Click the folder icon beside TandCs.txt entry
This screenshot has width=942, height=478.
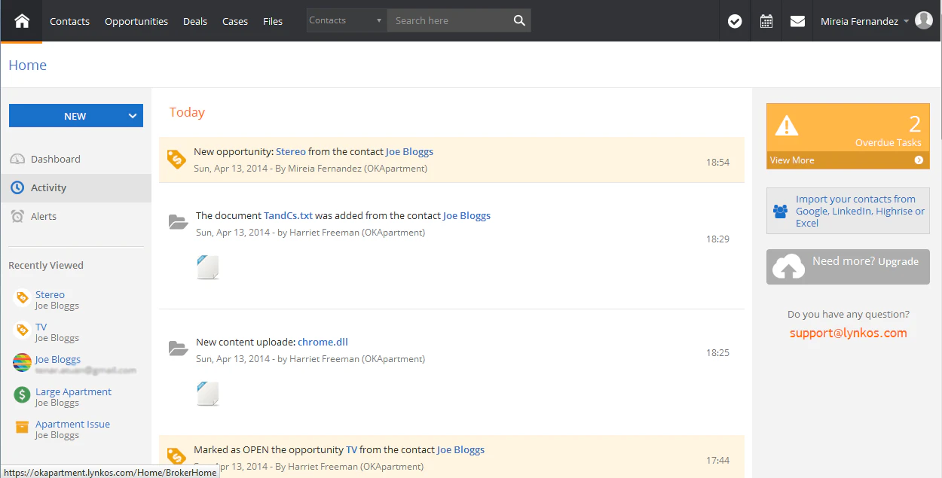[178, 221]
